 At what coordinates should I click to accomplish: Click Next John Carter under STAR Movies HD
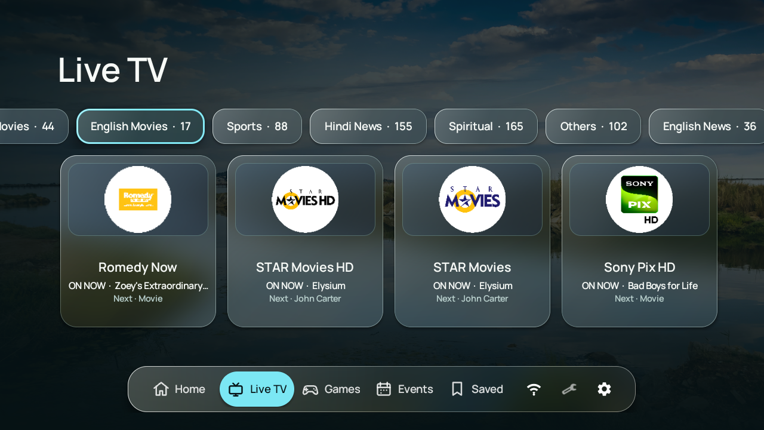pyautogui.click(x=305, y=299)
